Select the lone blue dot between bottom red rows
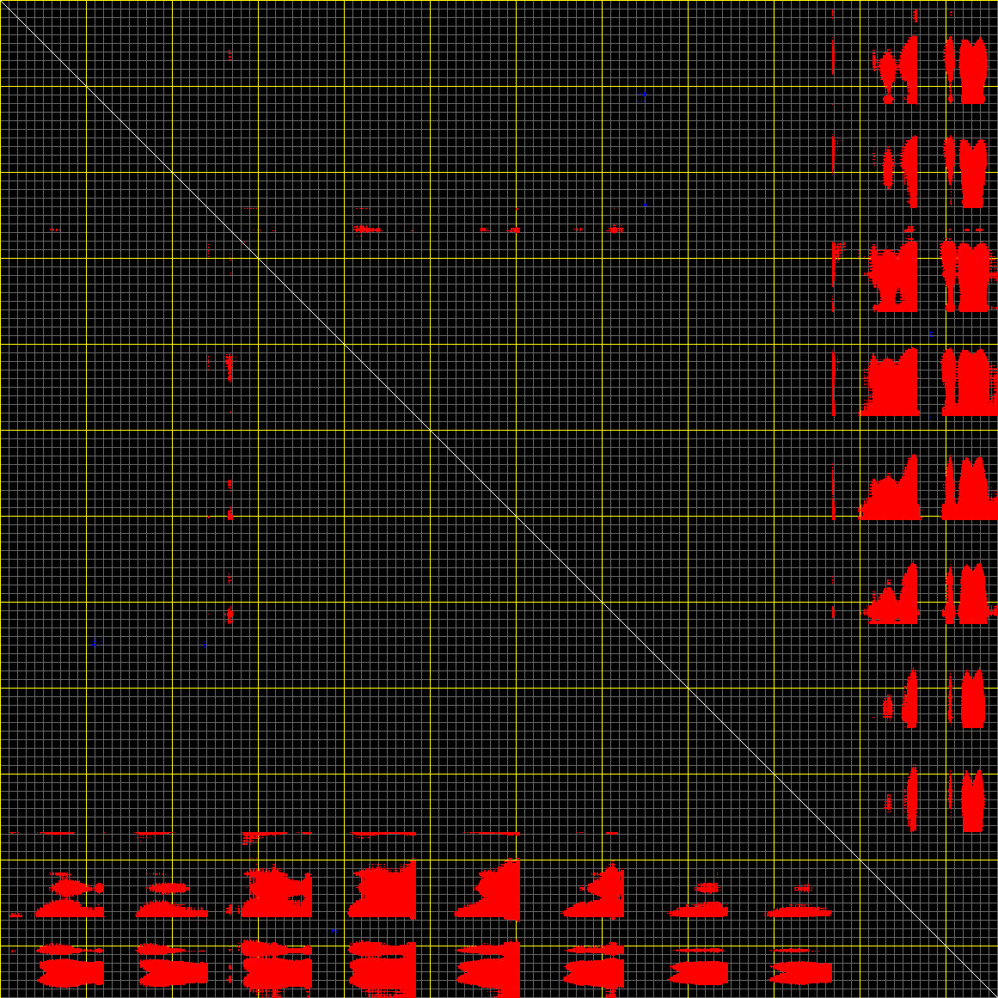 click(333, 931)
